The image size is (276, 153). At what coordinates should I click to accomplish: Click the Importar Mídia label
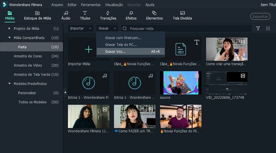79,64
